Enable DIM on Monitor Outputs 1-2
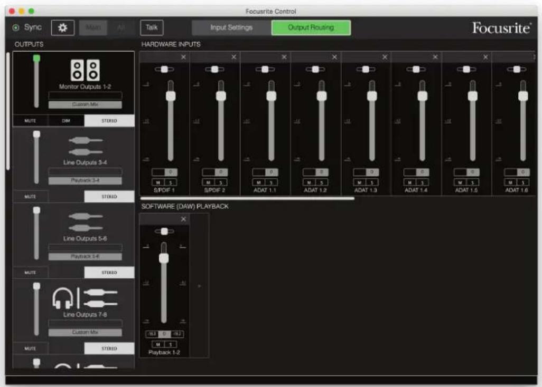Screen dimensions: 542x387 click(66, 121)
